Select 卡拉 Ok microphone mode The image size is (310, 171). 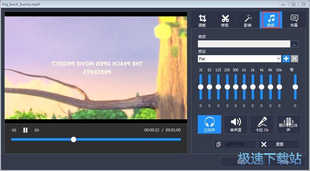[x=262, y=125]
